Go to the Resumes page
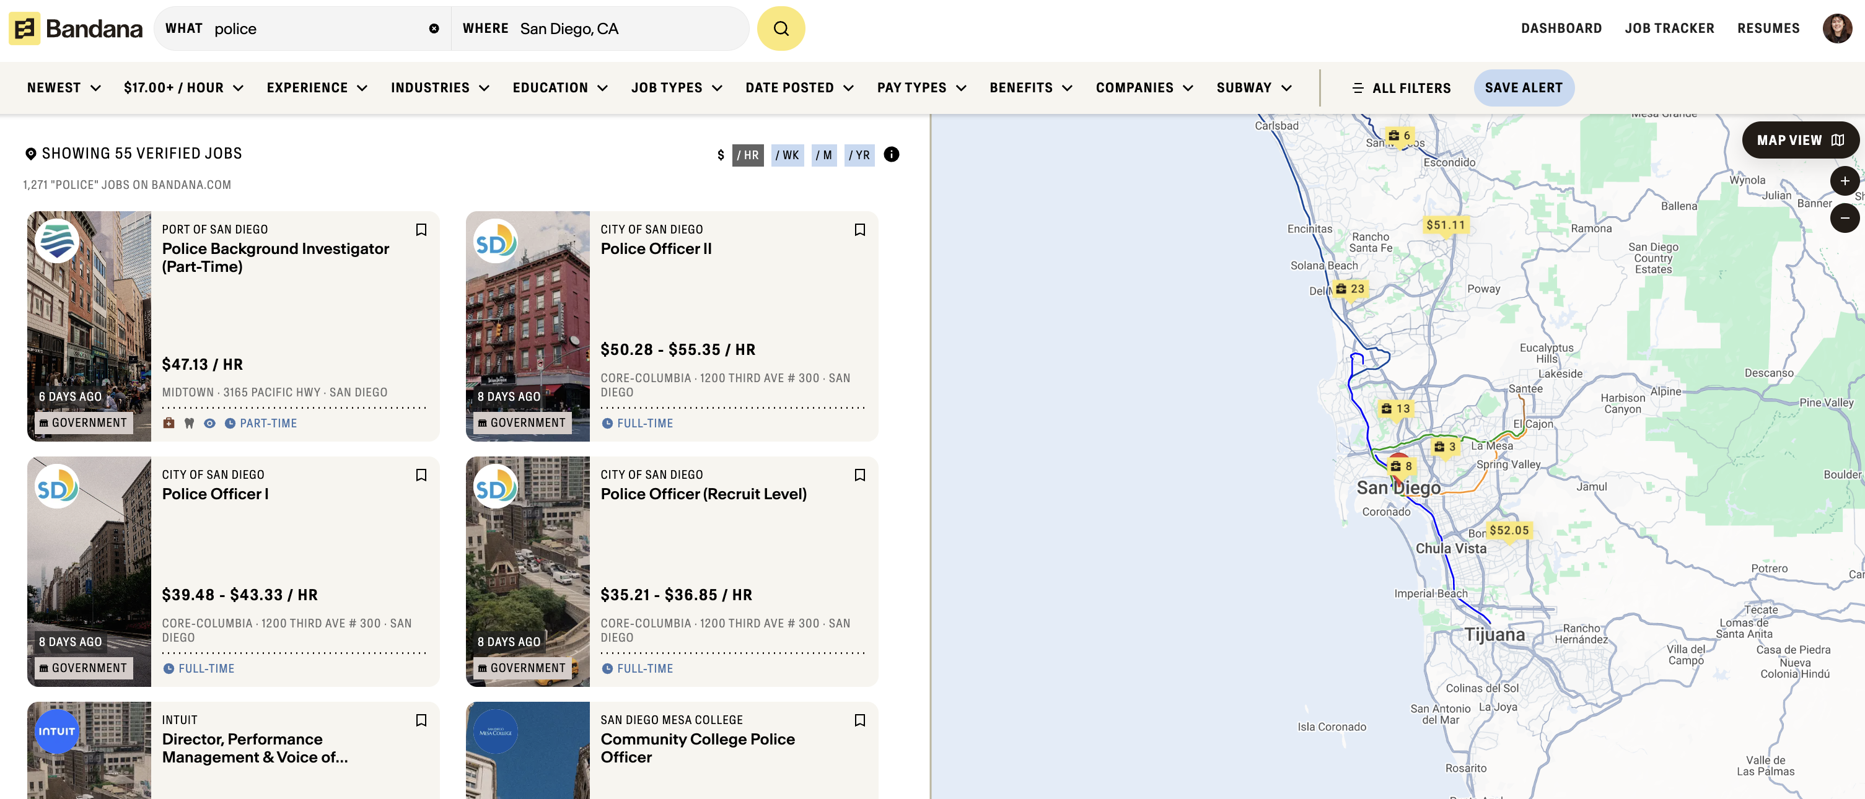Image resolution: width=1865 pixels, height=799 pixels. coord(1768,28)
